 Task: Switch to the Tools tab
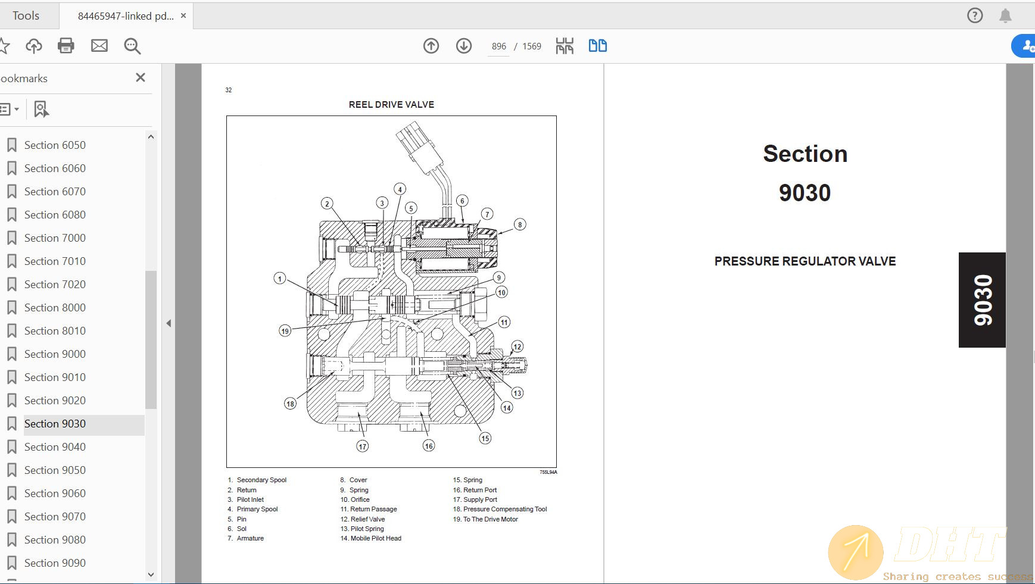coord(25,15)
